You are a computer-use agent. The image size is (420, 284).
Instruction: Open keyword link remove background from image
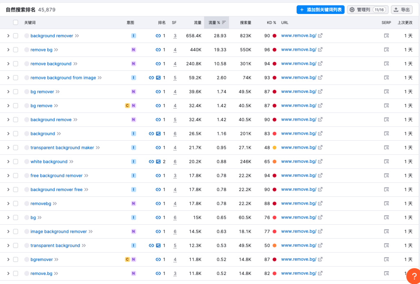coord(63,78)
